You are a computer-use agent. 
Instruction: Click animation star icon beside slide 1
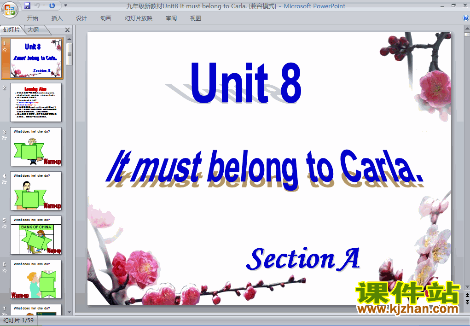4,49
